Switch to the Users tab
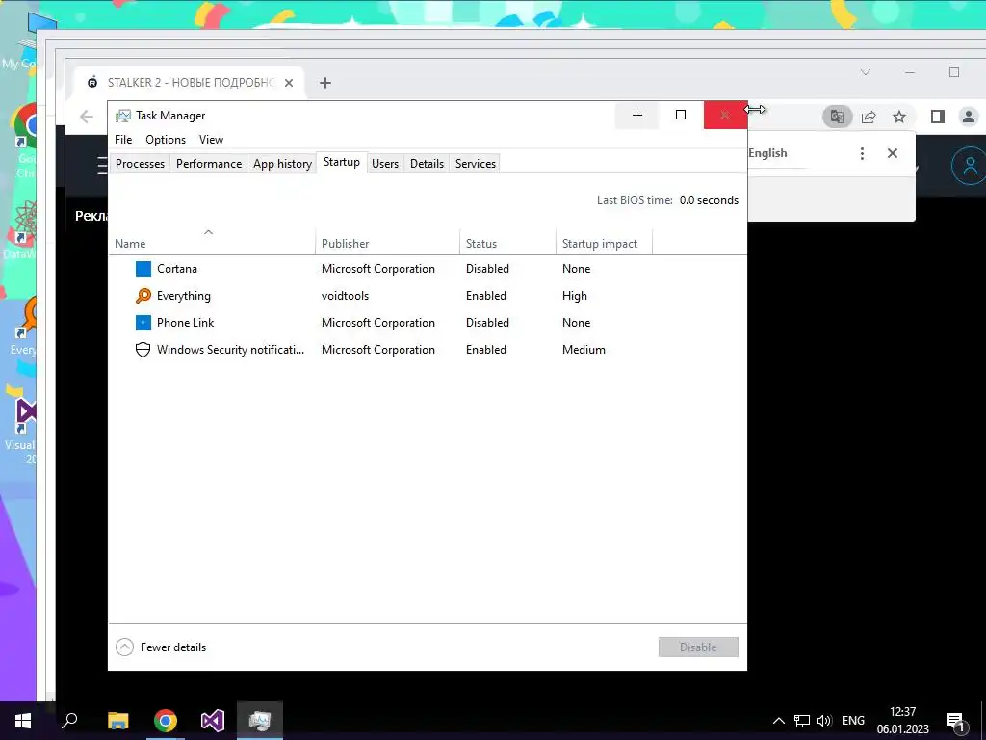The image size is (986, 740). [x=385, y=164]
